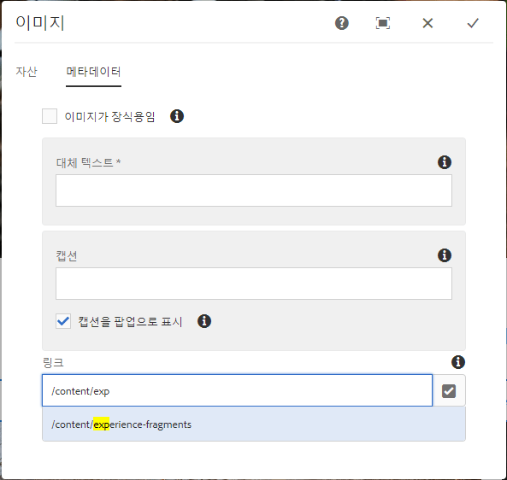
Task: Click into the 캡션 text field
Action: point(254,284)
